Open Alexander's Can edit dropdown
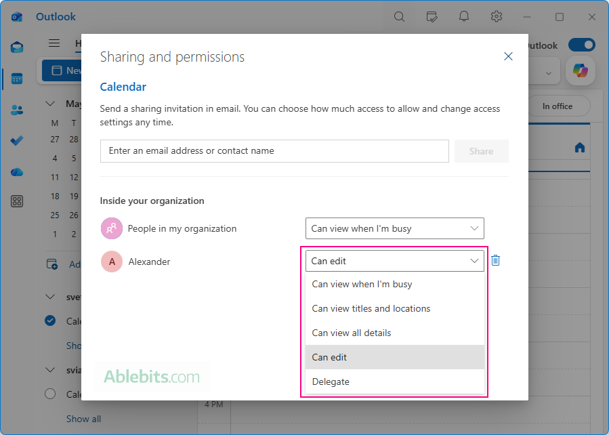The height and width of the screenshot is (435, 609). (x=395, y=261)
